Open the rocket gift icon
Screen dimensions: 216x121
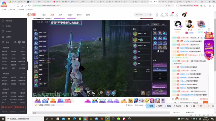pos(136,101)
